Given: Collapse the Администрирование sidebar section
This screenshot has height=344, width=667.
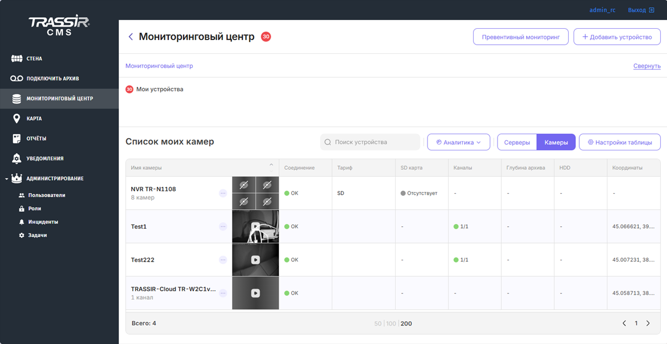Looking at the screenshot, I should point(6,179).
